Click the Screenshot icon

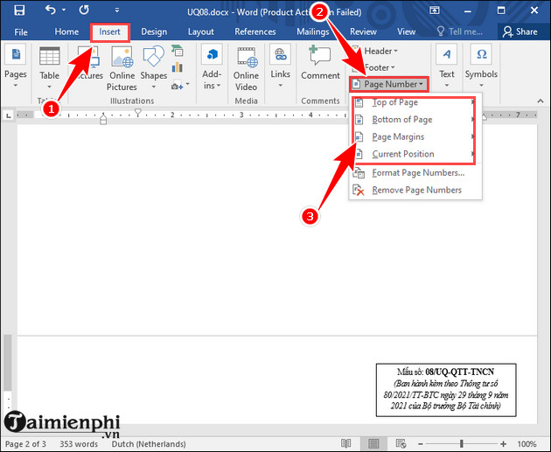pos(178,85)
